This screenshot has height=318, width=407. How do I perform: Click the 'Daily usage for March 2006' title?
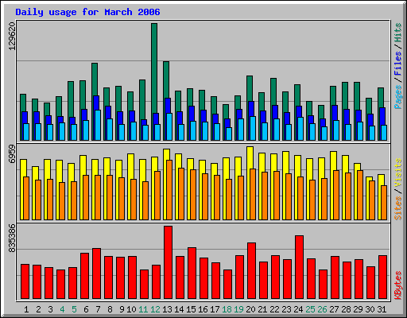[x=87, y=12]
